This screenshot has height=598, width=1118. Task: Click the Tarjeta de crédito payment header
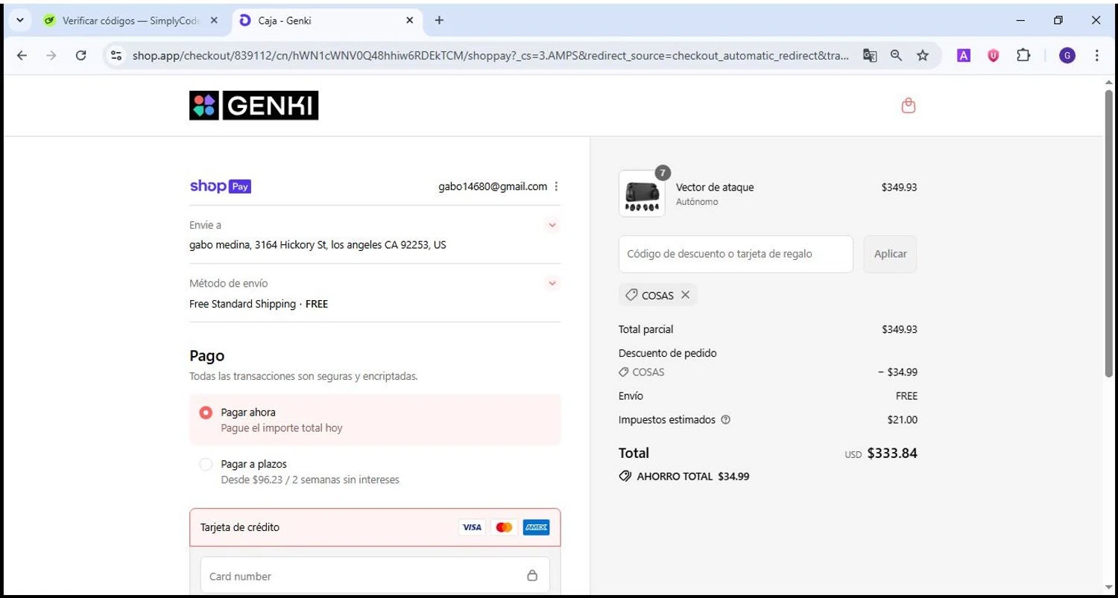point(375,527)
